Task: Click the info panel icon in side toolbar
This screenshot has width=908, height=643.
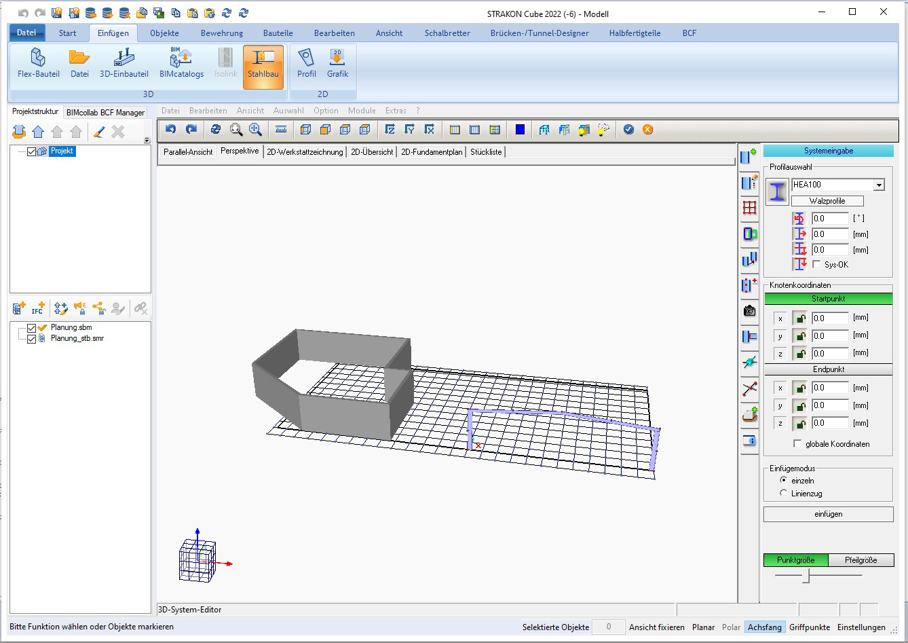Action: [x=749, y=440]
